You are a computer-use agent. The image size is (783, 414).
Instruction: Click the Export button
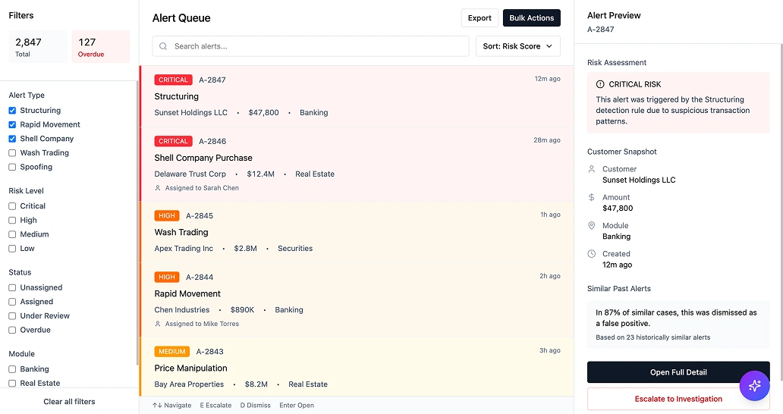480,18
